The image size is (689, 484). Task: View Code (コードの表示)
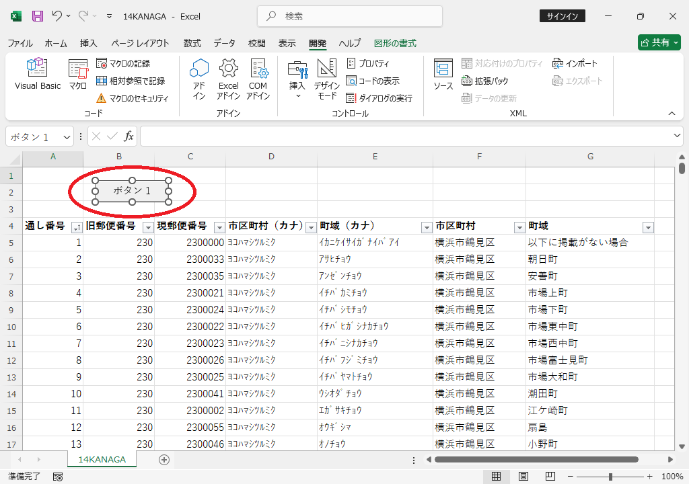[373, 81]
